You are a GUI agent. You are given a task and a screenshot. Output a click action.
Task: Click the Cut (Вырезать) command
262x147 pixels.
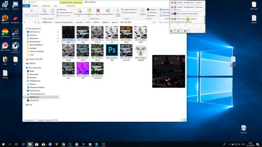click(x=61, y=9)
